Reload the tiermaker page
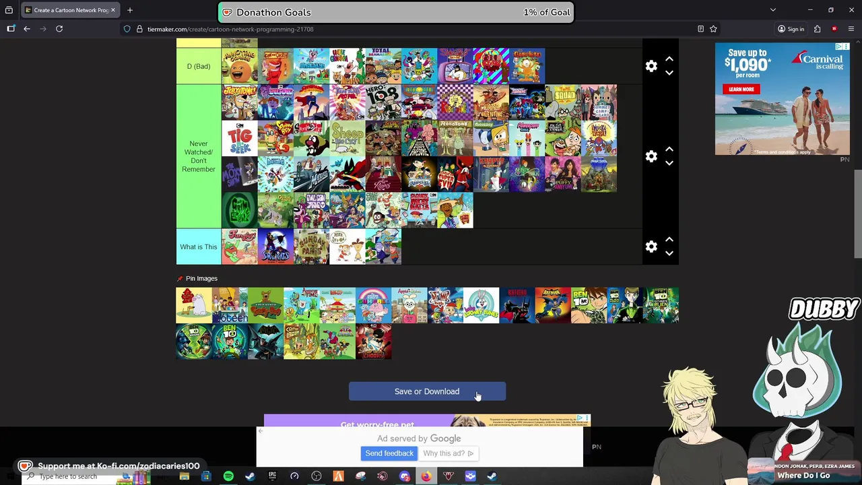The image size is (862, 485). [59, 29]
